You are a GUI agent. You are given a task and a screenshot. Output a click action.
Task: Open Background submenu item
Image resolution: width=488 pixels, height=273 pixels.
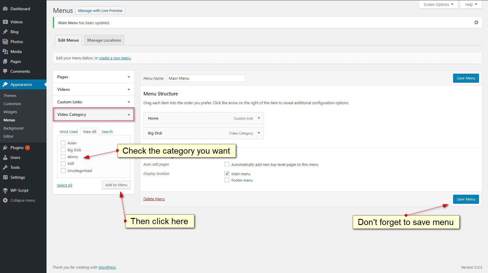(13, 128)
